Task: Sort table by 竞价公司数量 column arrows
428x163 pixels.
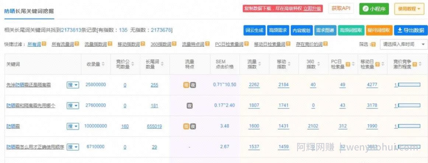Action: pos(133,64)
